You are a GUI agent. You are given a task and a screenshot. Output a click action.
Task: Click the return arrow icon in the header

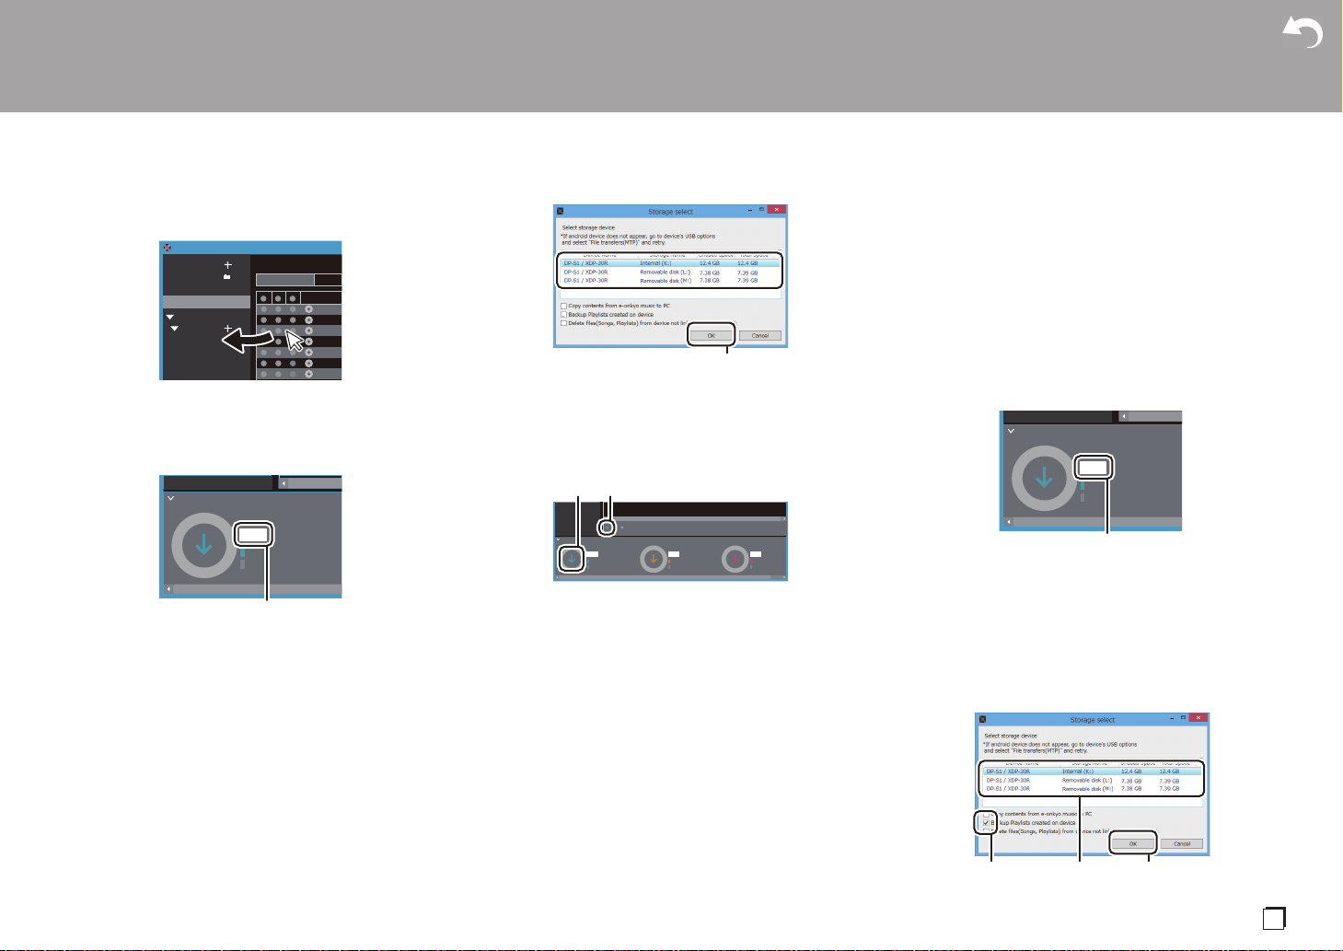[x=1302, y=33]
